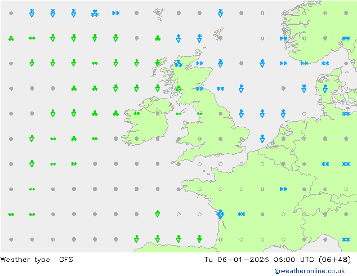Click the double snowflake symbol in northeast France
This screenshot has height=276, width=357.
point(283,189)
